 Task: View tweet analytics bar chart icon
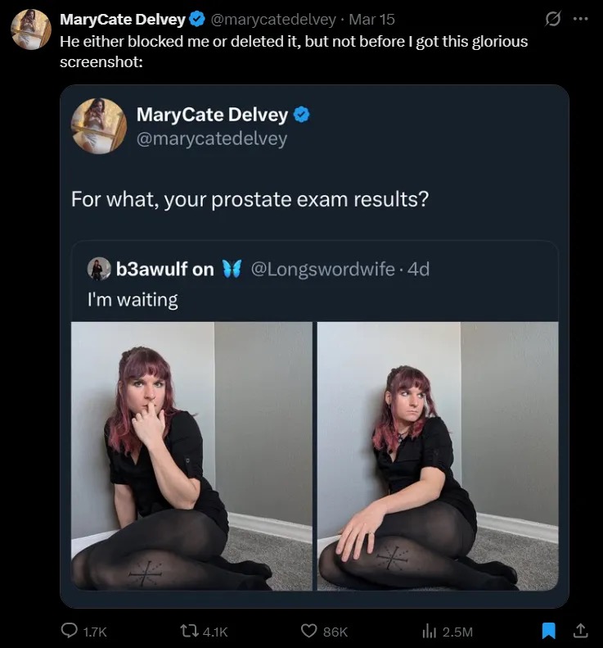(x=426, y=631)
